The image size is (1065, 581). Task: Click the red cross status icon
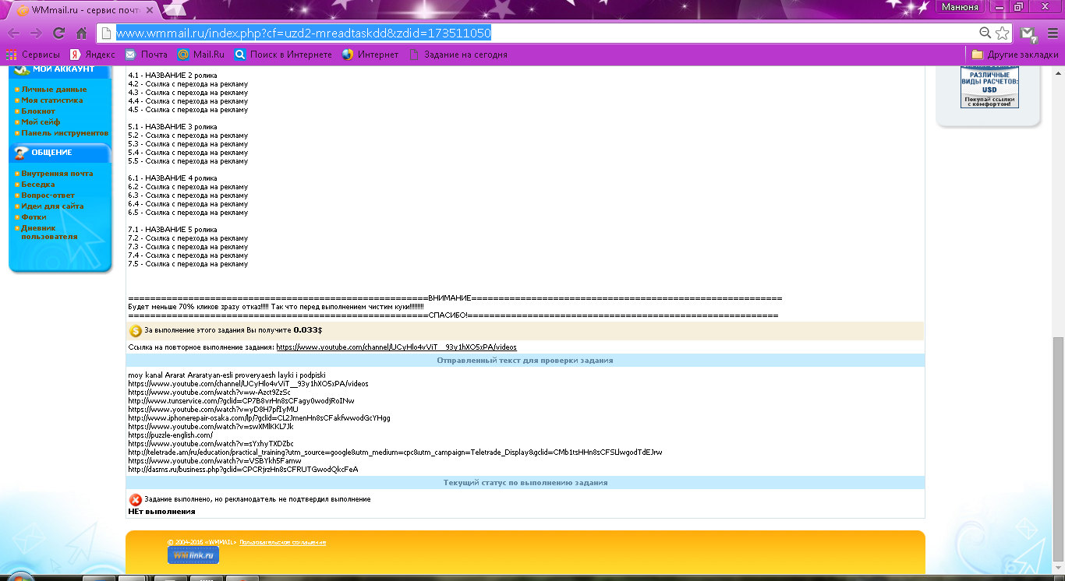136,499
